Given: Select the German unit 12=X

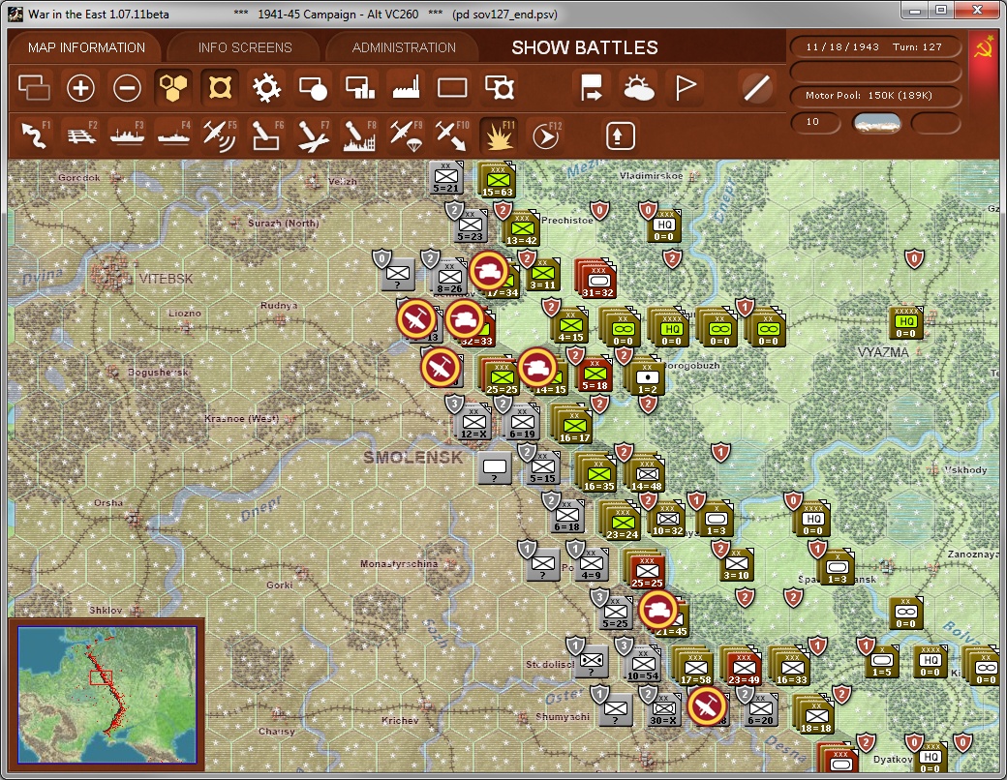Looking at the screenshot, I should (x=473, y=421).
